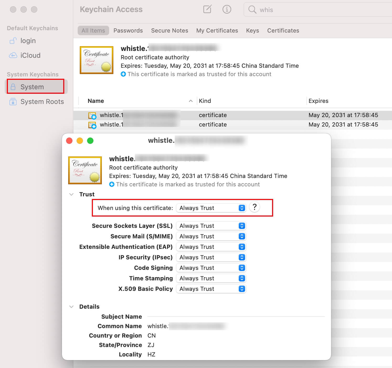Click the compose new item icon in toolbar
The image size is (392, 368).
(207, 9)
